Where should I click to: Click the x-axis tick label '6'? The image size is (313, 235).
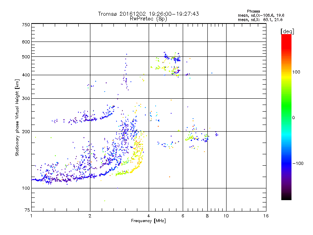[x=183, y=216]
